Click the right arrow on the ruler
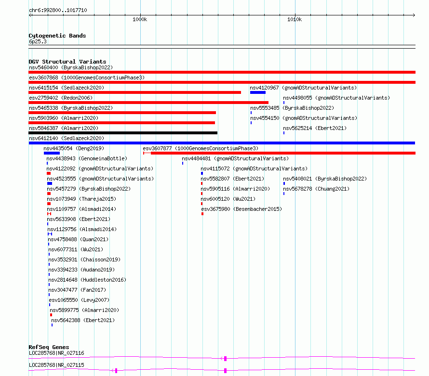This screenshot has height=376, width=429. (414, 15)
